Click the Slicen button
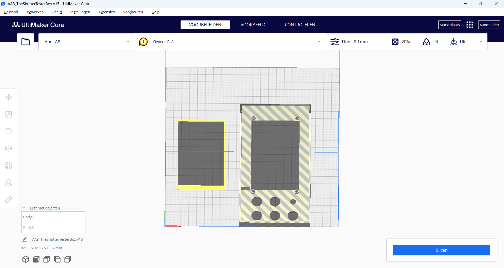The image size is (504, 268). click(441, 250)
